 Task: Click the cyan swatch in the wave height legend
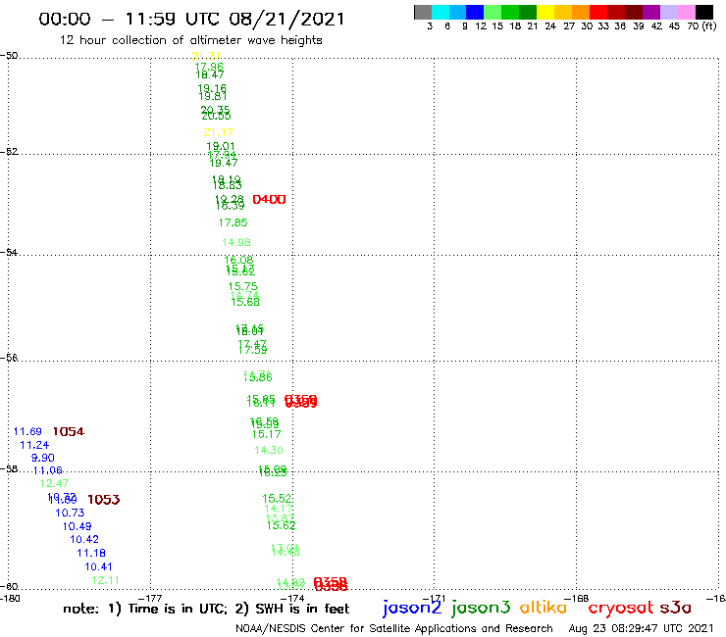[441, 12]
